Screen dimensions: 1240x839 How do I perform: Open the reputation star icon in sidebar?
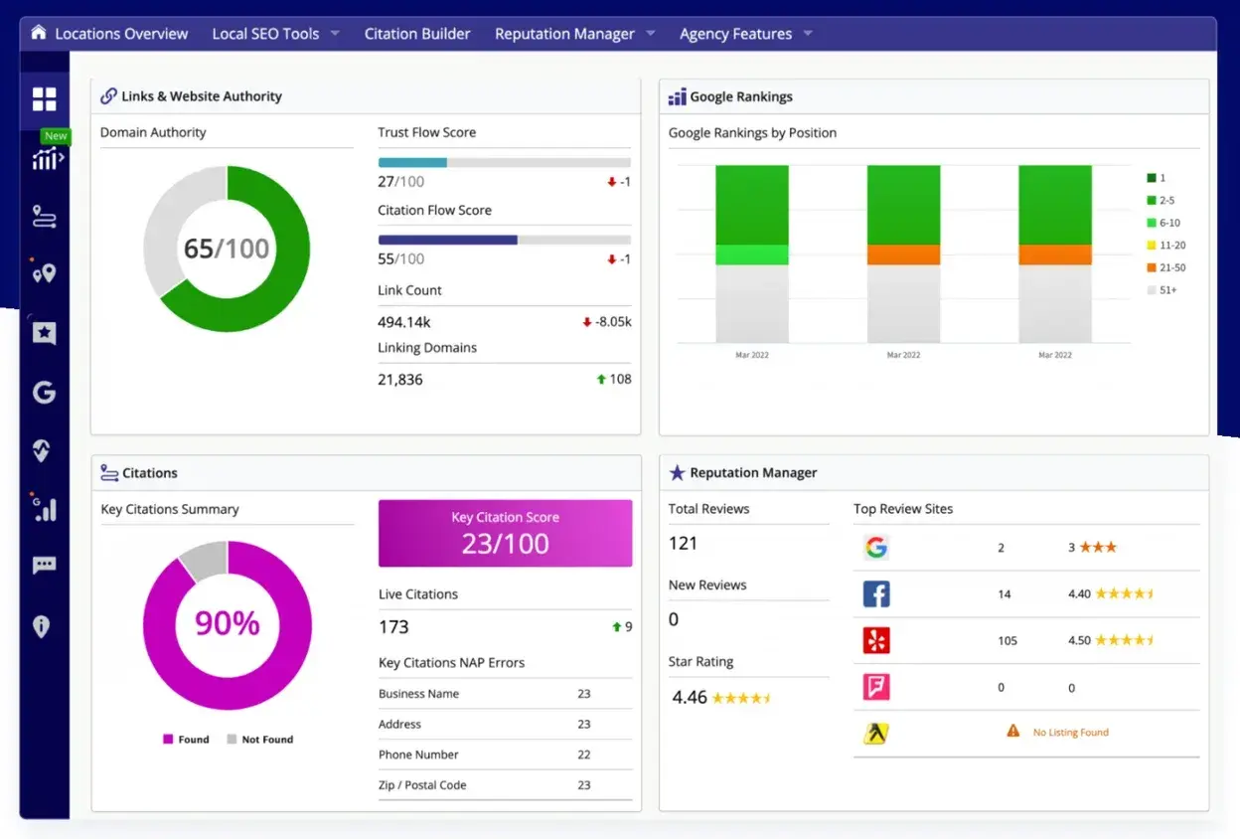pos(44,333)
